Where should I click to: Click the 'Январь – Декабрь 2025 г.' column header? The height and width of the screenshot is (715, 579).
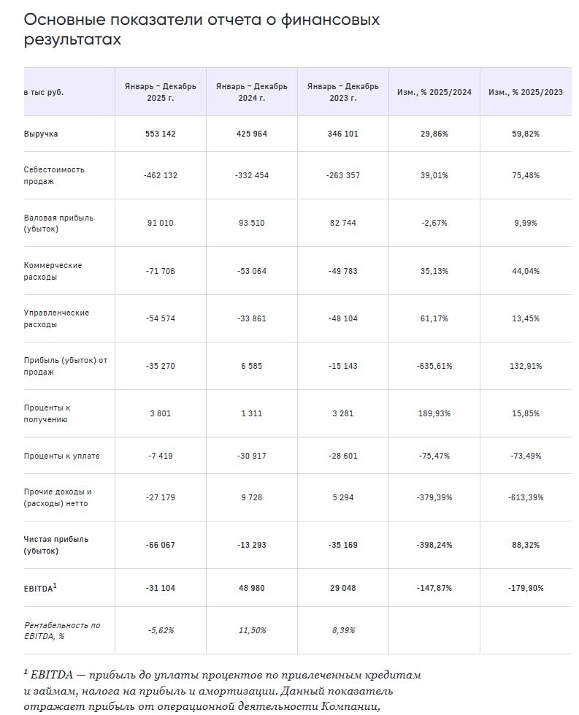pos(161,92)
